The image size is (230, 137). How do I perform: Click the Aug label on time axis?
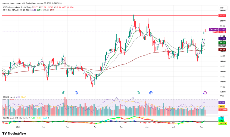click(201, 127)
